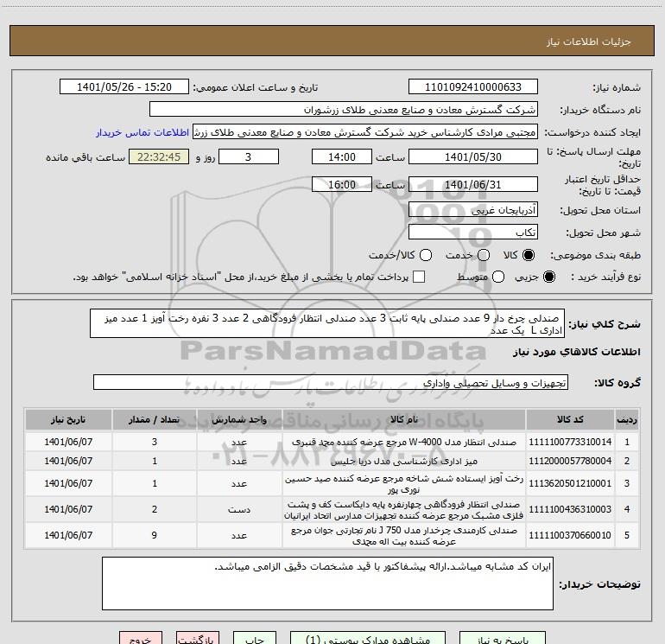The width and height of the screenshot is (665, 644).
Task: Click the مشاهده مدارک پیوستی (1) button
Action: tap(368, 639)
